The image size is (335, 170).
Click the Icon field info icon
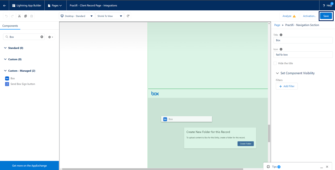tap(281, 49)
